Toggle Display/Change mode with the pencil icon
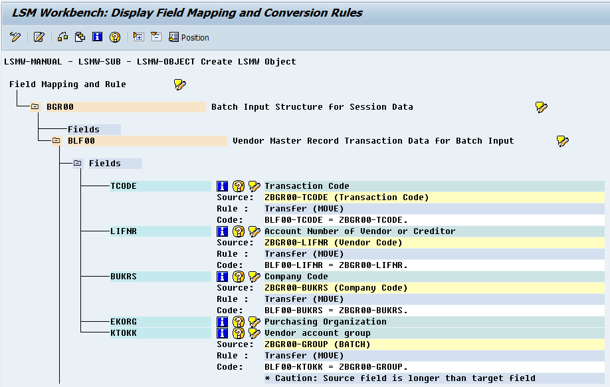Screen dimensions: 610x387 [15, 37]
